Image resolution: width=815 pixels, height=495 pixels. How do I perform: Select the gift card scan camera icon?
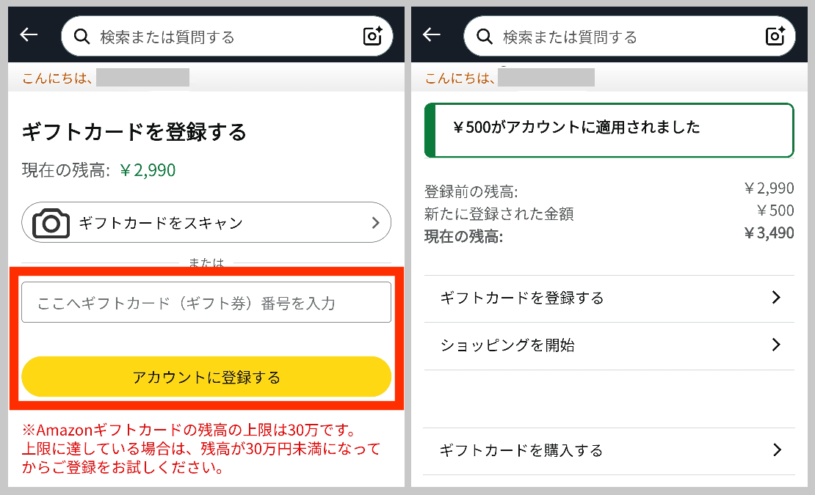pos(51,222)
